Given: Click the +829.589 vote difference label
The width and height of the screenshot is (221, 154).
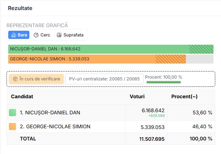Looking at the screenshot, I should 157,116.
